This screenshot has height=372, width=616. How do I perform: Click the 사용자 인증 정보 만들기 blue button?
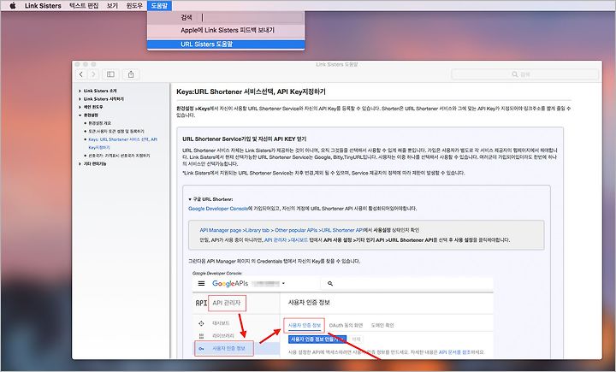317,339
